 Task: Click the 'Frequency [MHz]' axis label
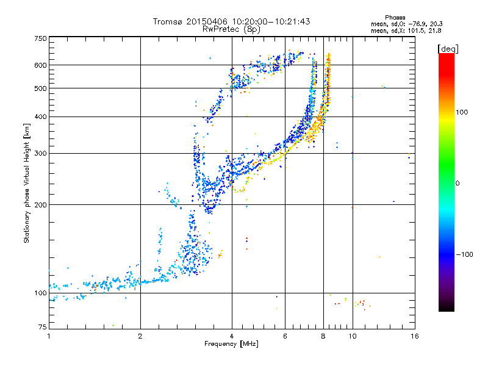(x=231, y=344)
